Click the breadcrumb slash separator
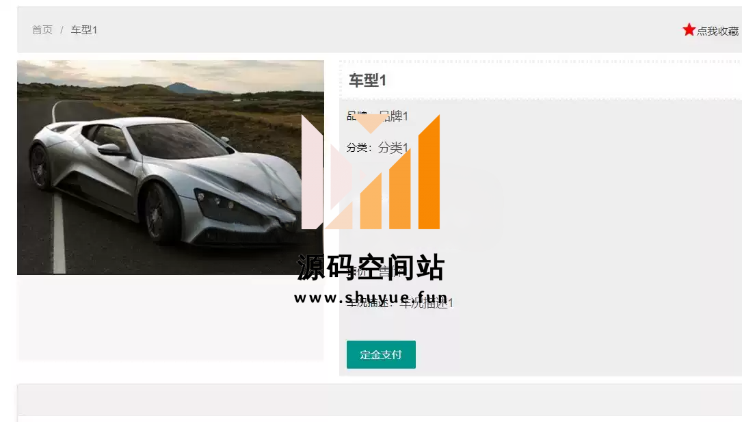This screenshot has height=422, width=742. pos(62,30)
